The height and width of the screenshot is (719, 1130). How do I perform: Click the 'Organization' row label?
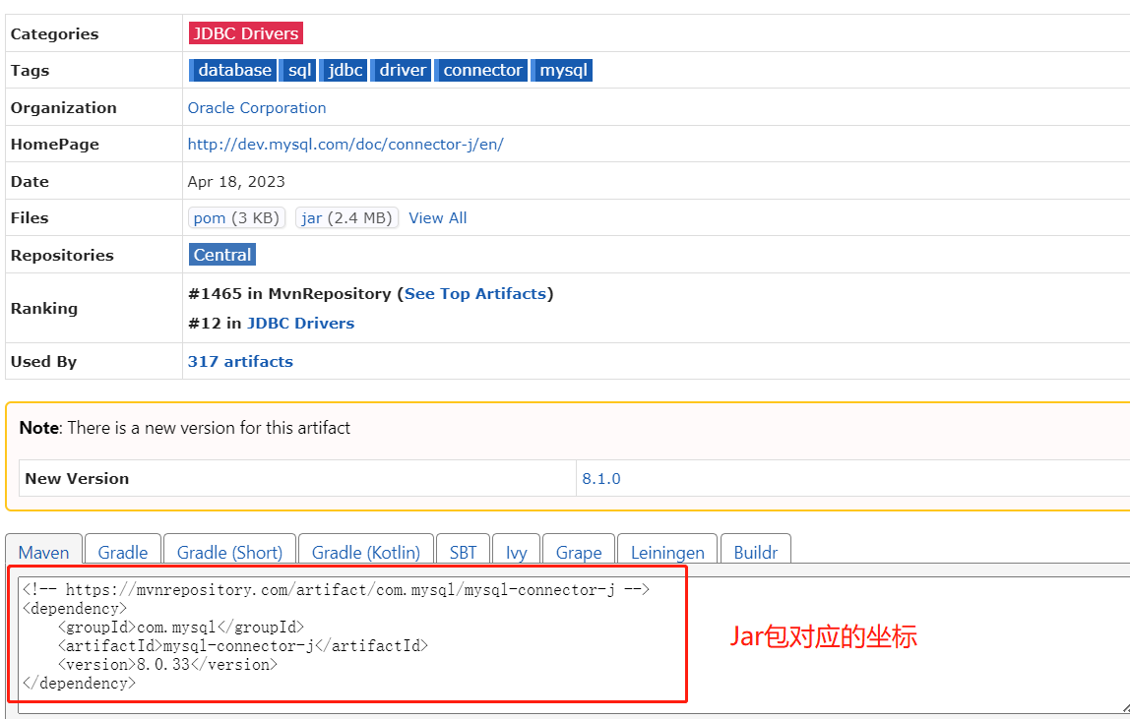(x=63, y=108)
